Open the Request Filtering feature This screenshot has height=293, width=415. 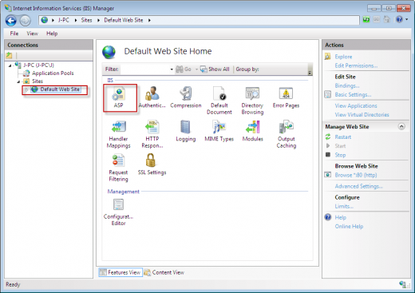coord(118,168)
